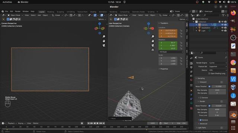The width and height of the screenshot is (238, 133).
Task: Enable Open Shading Language checkbox
Action: (x=209, y=74)
